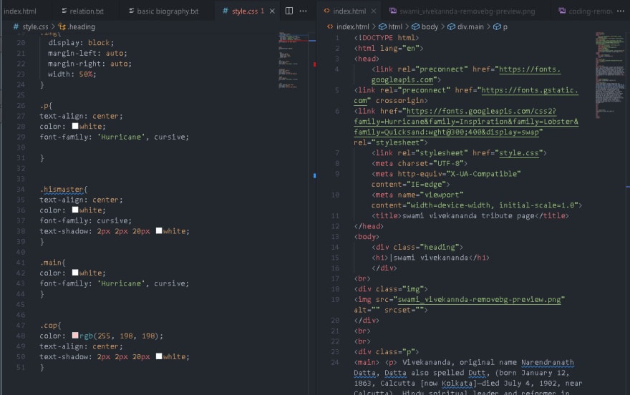This screenshot has height=395, width=630.
Task: Open swami_vivekannda-removebg-preview.png src link
Action: (x=480, y=299)
